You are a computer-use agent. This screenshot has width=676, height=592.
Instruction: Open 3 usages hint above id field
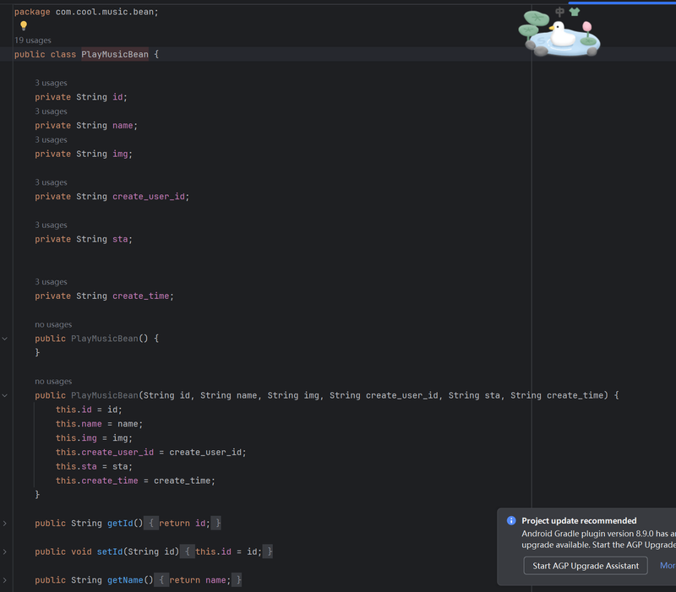[x=51, y=83]
